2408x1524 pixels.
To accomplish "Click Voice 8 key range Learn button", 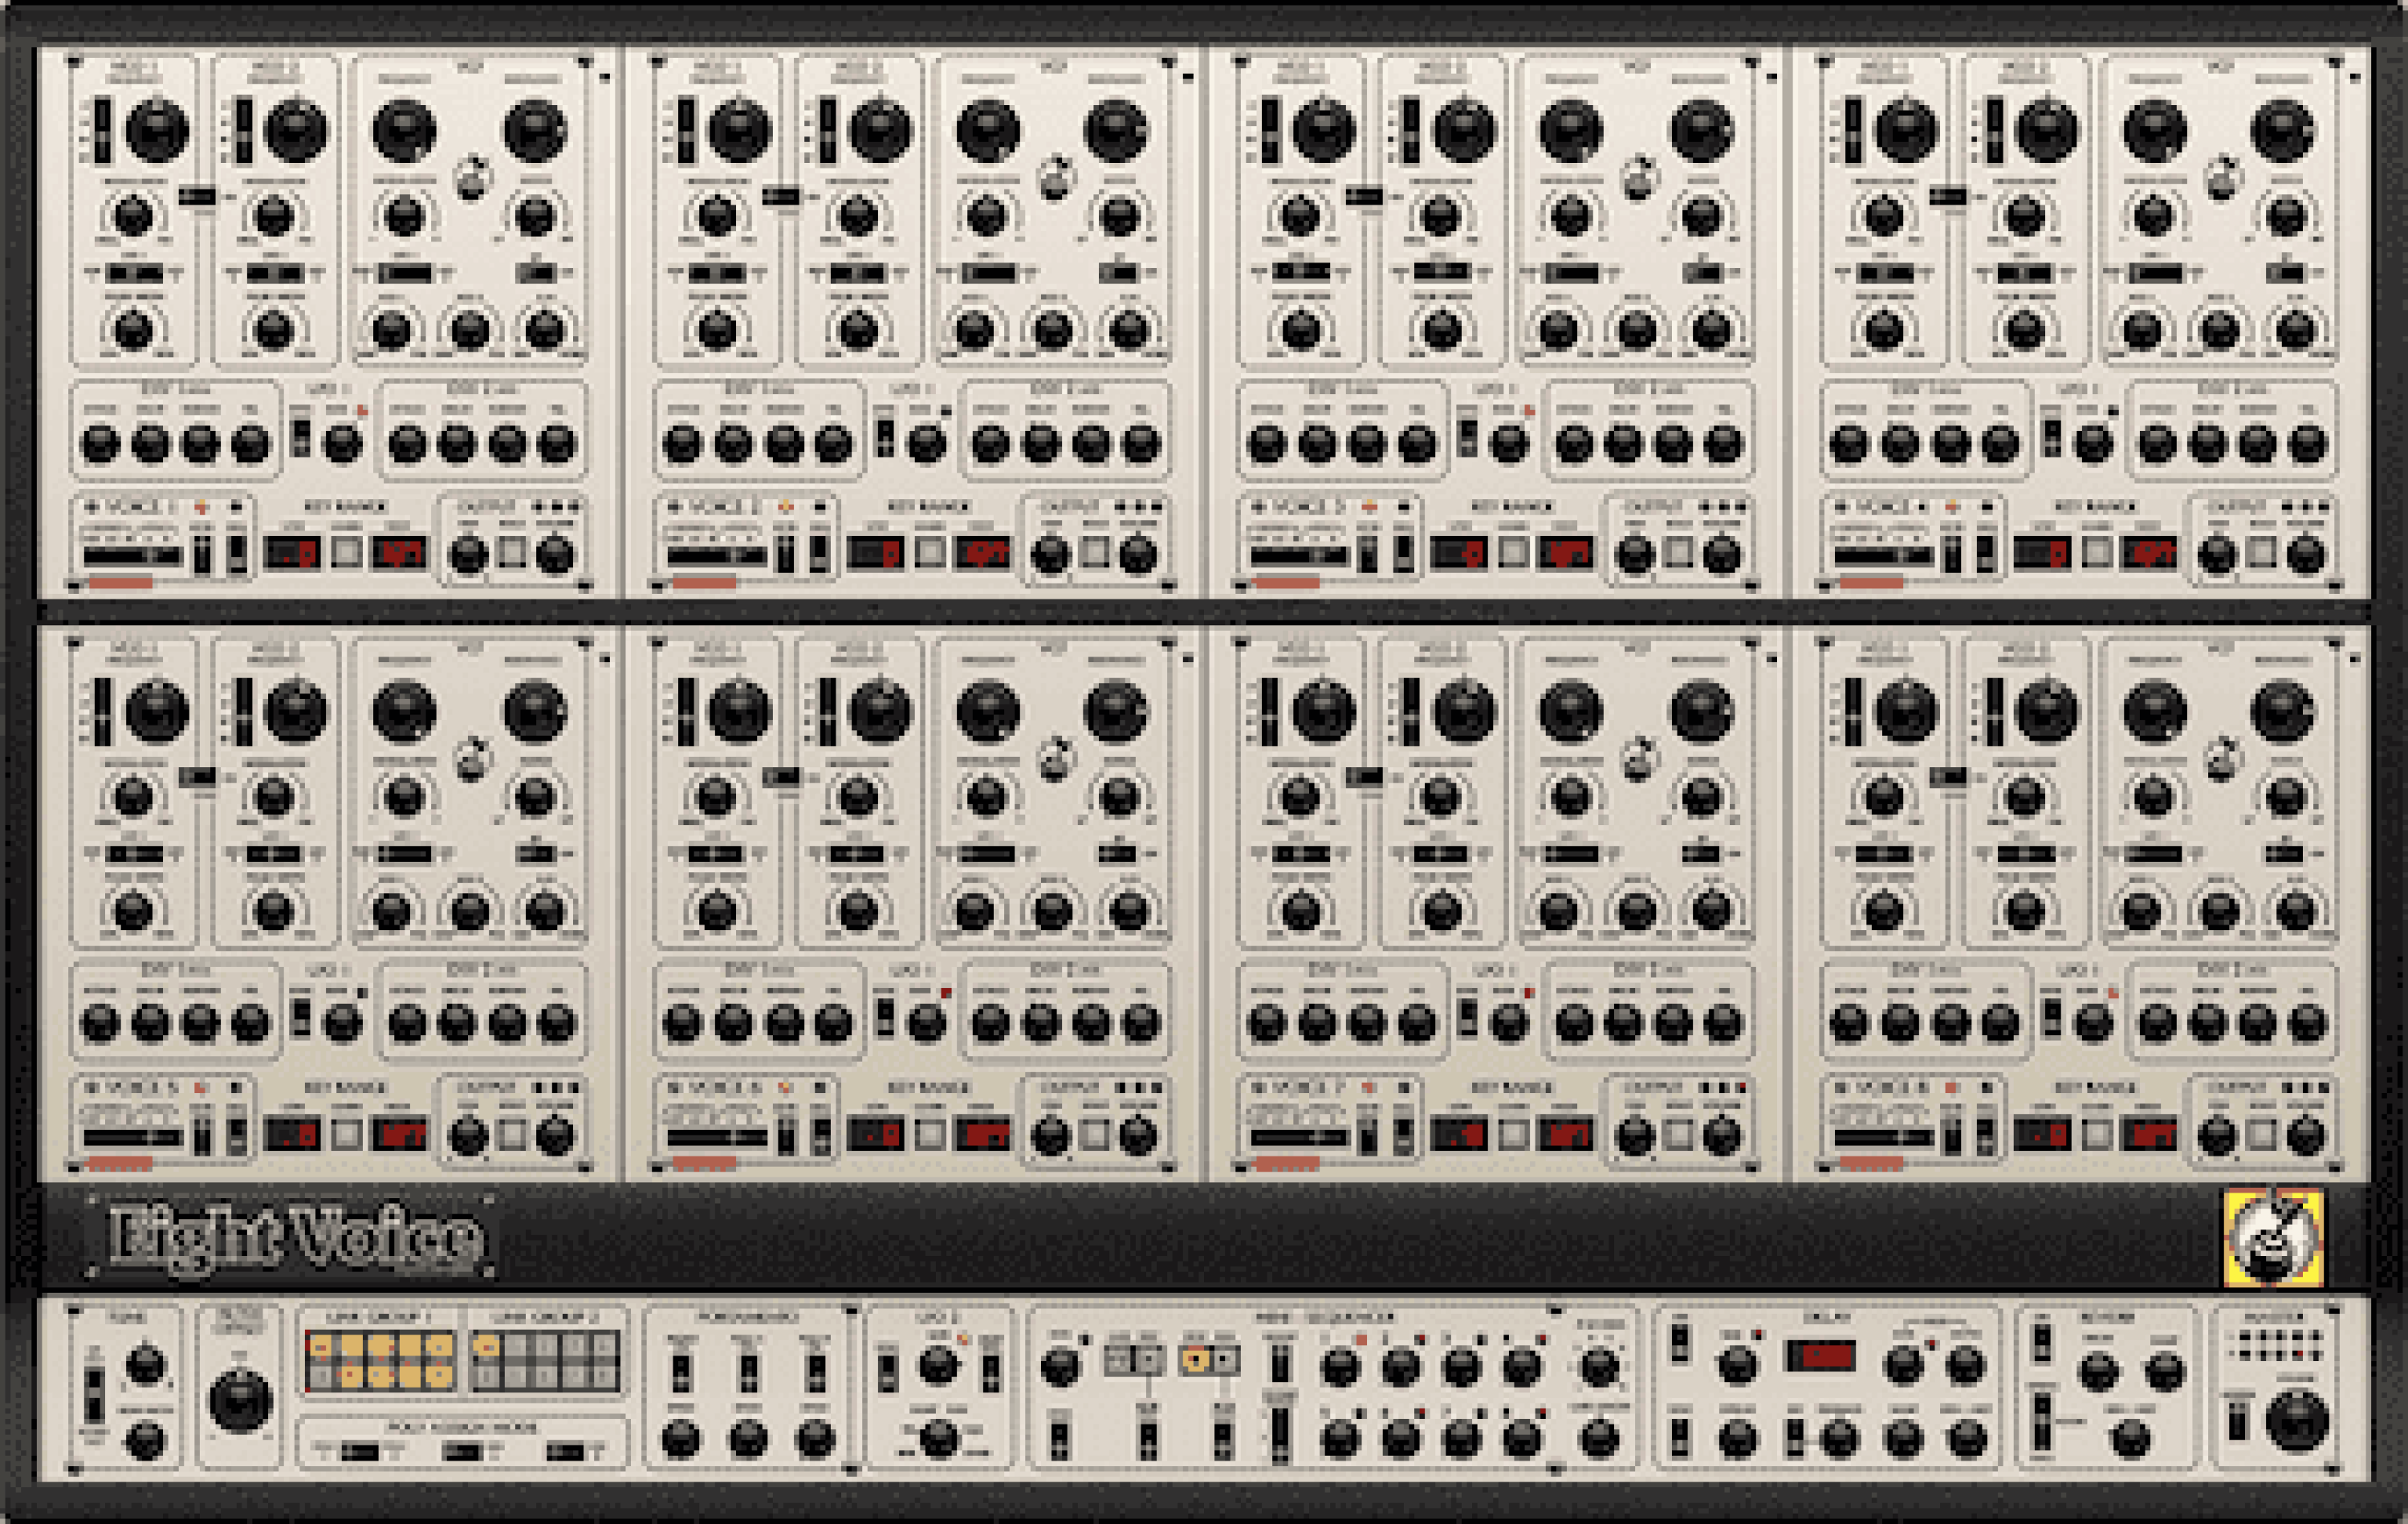I will click(x=2097, y=1134).
